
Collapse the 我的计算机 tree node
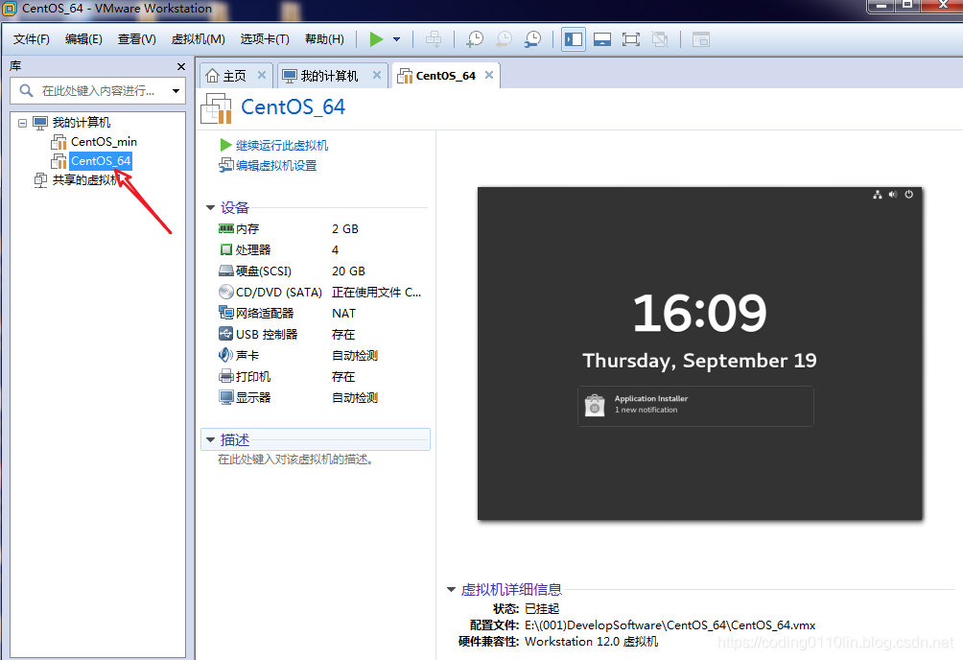point(23,123)
